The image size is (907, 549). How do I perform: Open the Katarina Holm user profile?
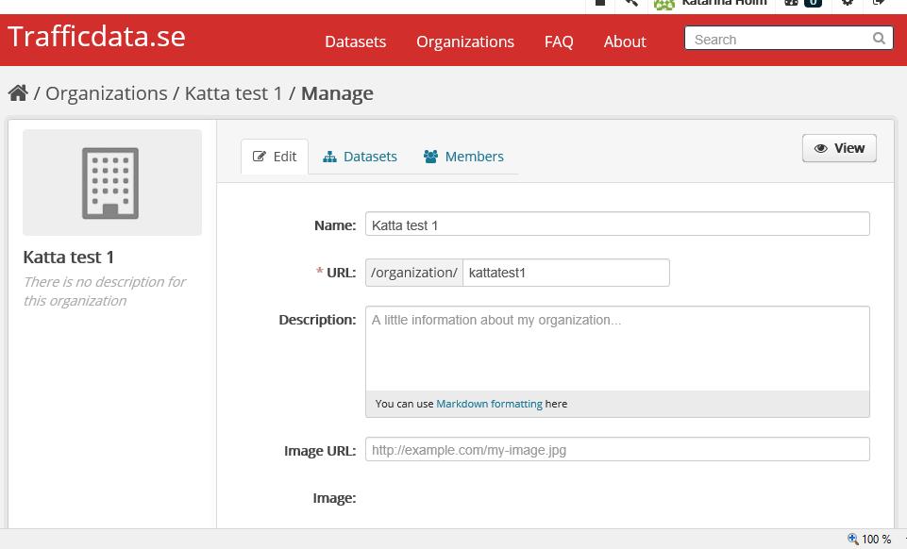[711, 4]
